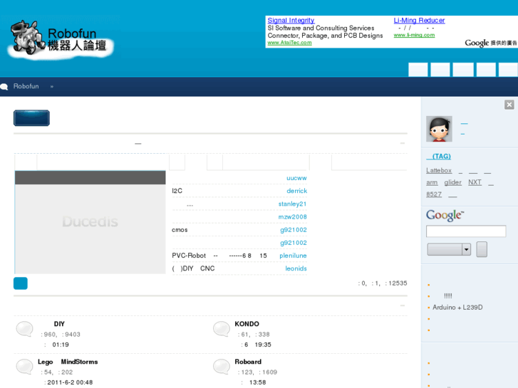Click the cartoon user avatar image

tap(439, 129)
